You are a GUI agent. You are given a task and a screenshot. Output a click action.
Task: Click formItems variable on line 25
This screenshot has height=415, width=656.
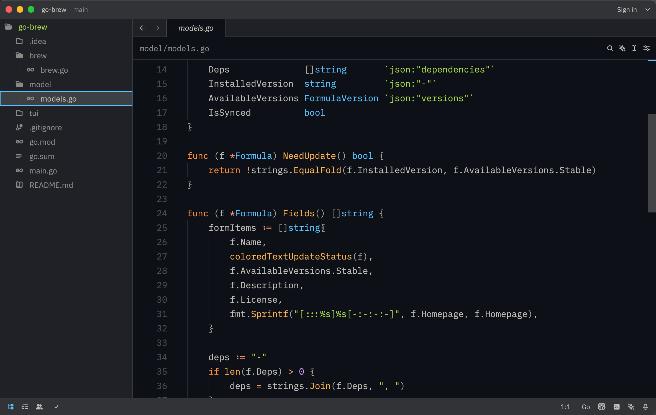coord(232,228)
